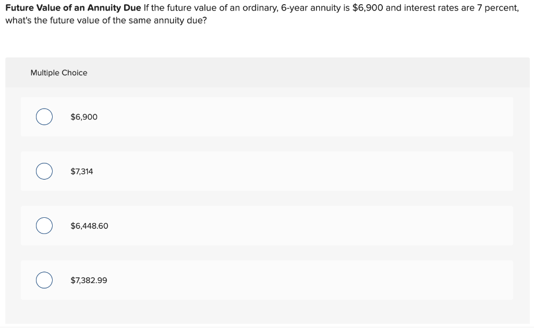
Task: Click the third answer row
Action: coord(267,226)
